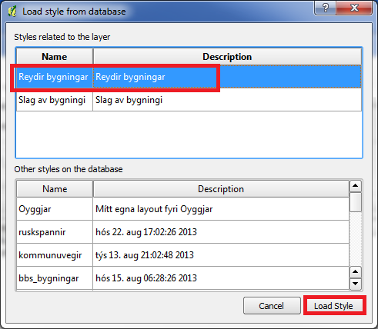The height and width of the screenshot is (329, 378).
Task: Select the Reydir bygningar style row
Action: tap(189, 77)
